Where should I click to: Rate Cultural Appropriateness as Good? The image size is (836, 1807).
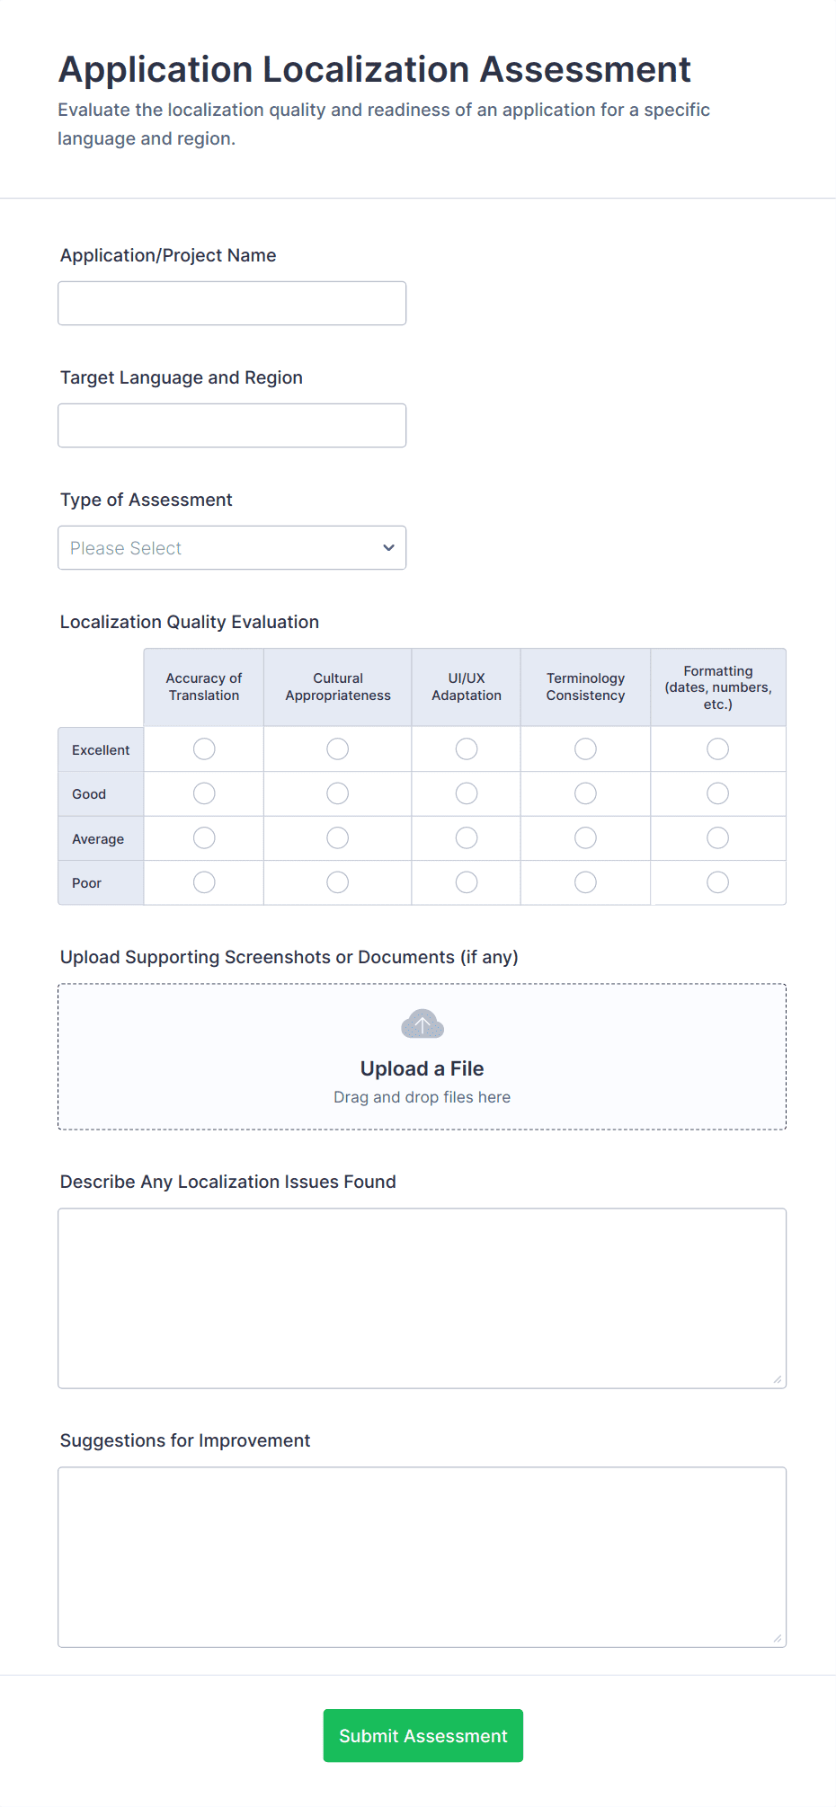tap(337, 793)
